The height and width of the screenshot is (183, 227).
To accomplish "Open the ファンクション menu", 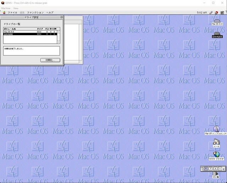I will click(35, 13).
